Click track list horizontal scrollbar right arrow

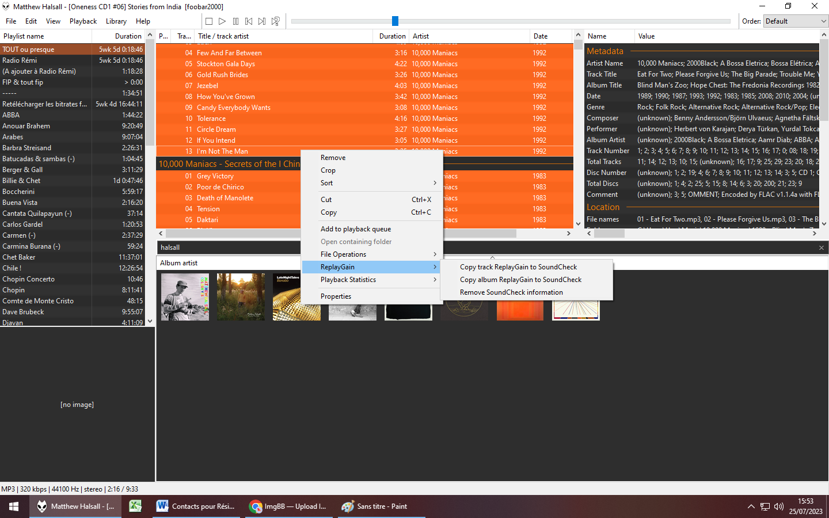(x=569, y=234)
